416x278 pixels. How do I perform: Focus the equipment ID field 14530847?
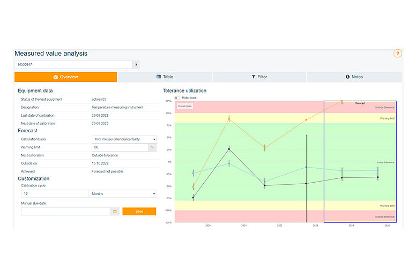pyautogui.click(x=73, y=65)
